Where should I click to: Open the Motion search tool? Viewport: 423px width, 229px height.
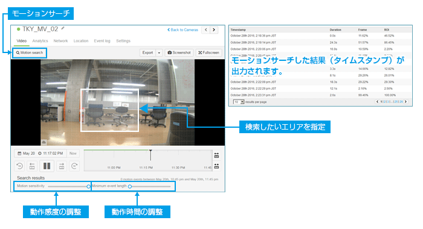pos(30,53)
